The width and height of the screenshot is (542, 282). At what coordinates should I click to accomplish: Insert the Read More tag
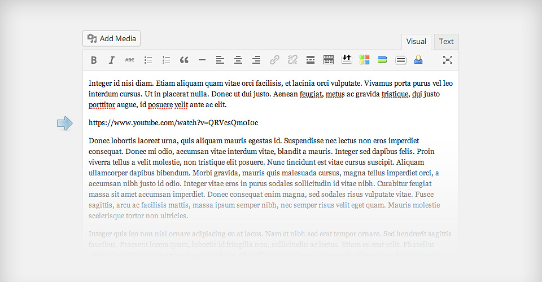[311, 60]
